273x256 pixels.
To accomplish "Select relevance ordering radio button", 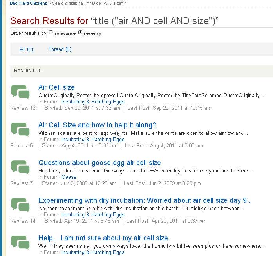I will (51, 33).
